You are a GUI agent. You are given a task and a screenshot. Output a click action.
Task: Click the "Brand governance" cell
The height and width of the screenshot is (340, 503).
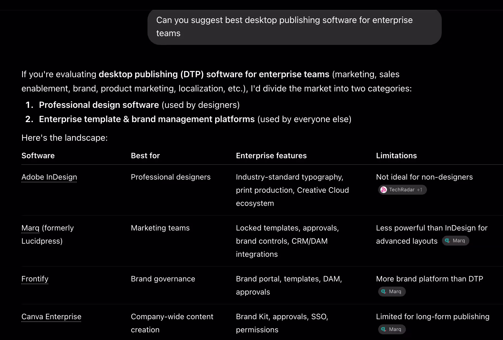point(163,279)
